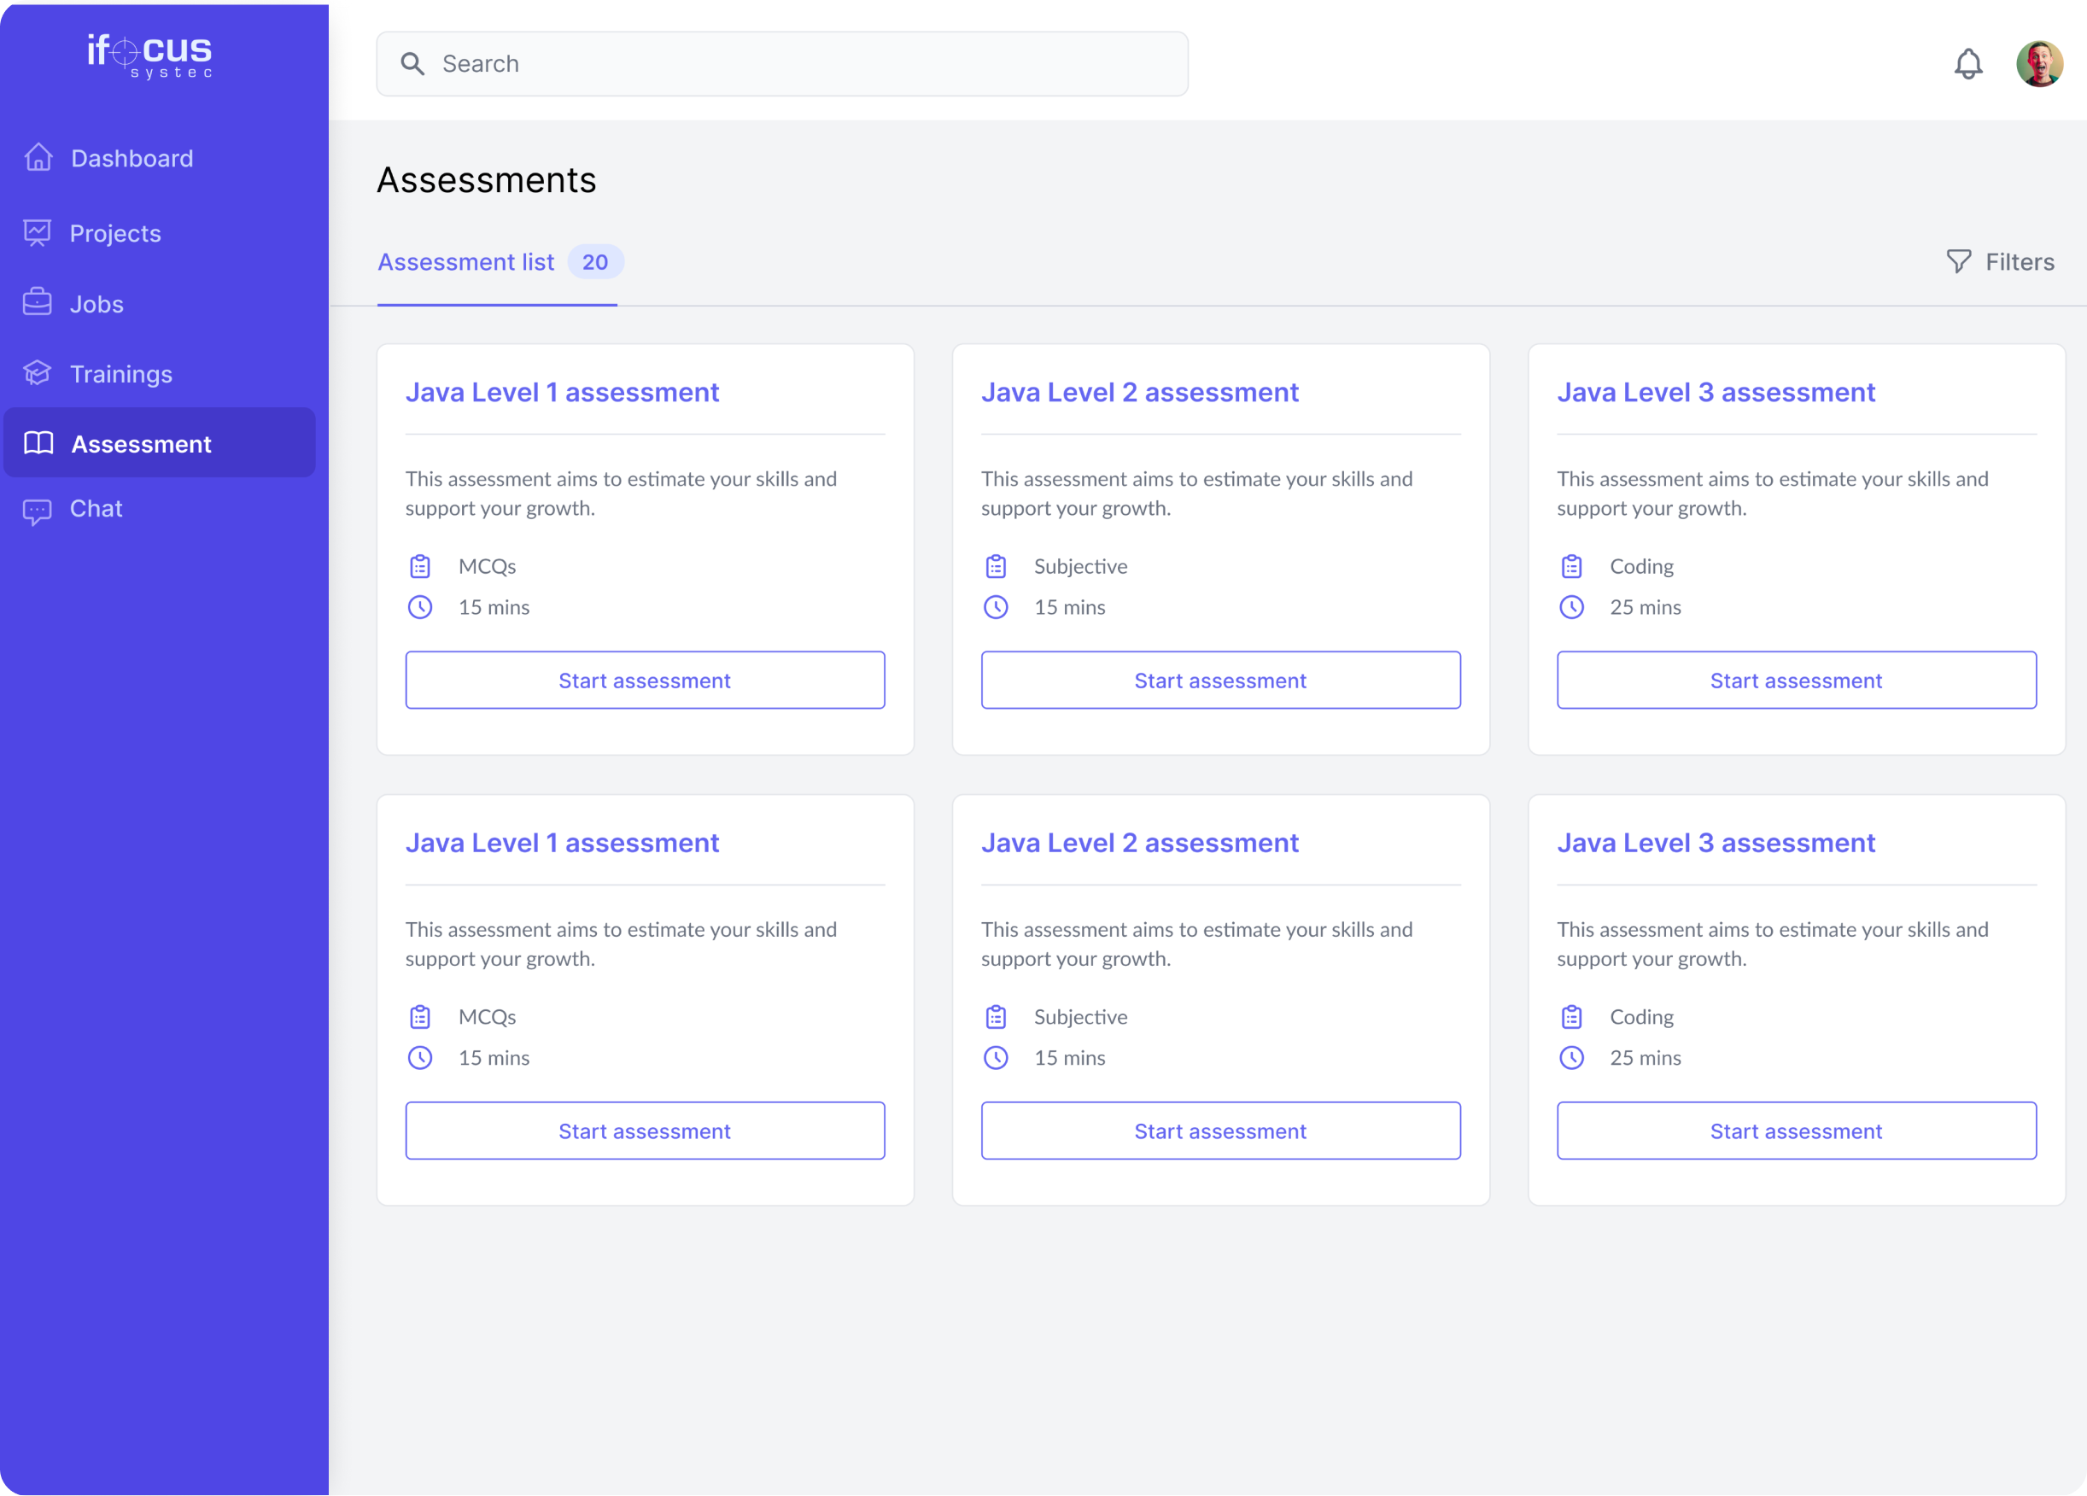Click the search bar magnifier icon
This screenshot has width=2087, height=1496.
(412, 63)
